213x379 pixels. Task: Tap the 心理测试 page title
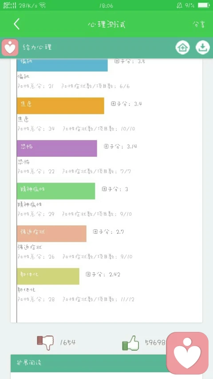point(106,24)
